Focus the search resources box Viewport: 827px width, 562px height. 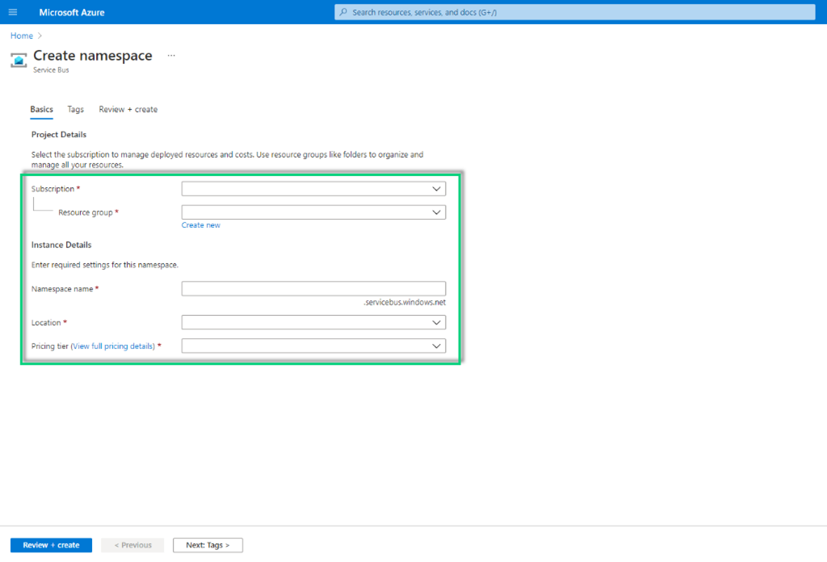(x=575, y=12)
